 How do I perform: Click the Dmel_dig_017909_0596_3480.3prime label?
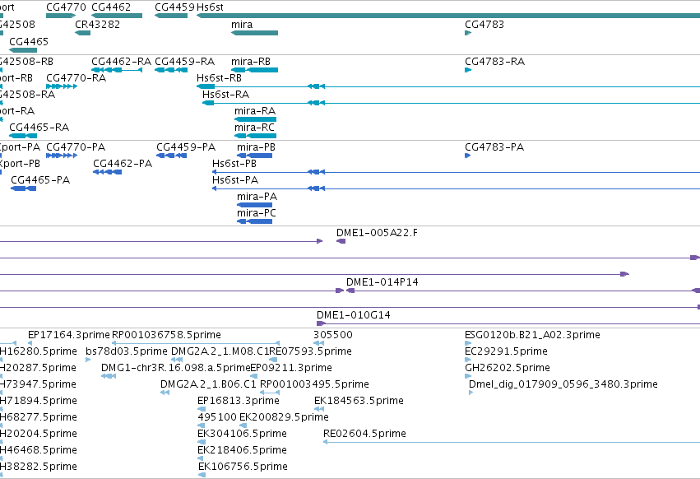pyautogui.click(x=563, y=384)
